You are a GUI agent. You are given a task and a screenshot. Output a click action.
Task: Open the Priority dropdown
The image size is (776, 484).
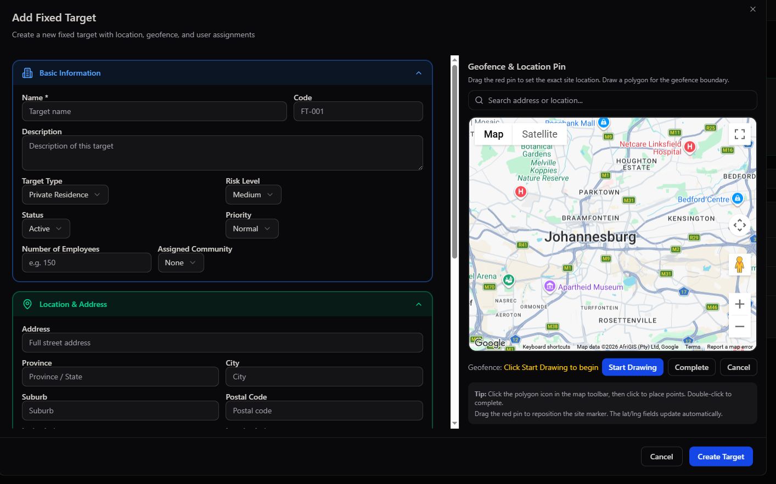252,229
